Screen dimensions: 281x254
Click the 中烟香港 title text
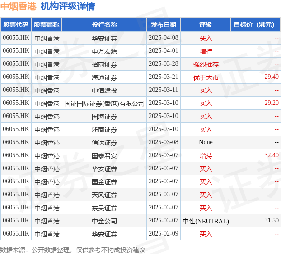18,6
